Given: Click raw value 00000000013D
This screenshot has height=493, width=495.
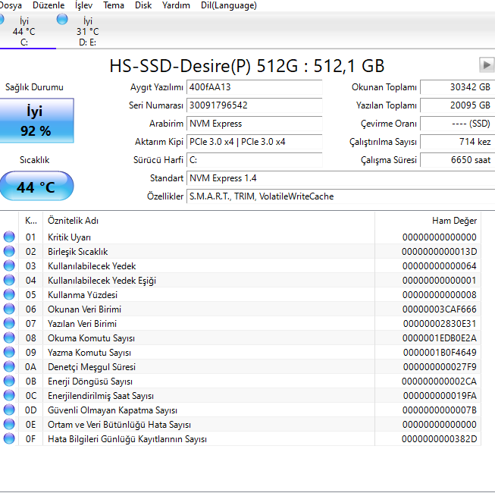Looking at the screenshot, I should 439,252.
